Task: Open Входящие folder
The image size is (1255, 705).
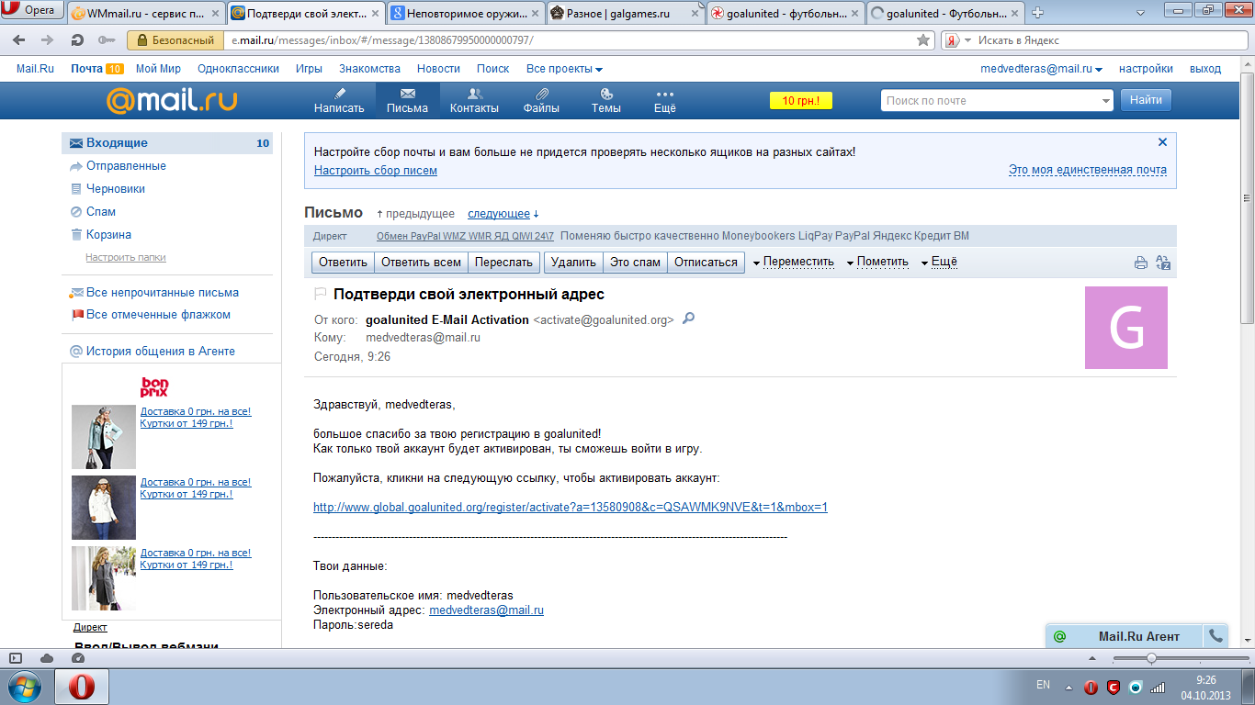Action: (x=167, y=143)
